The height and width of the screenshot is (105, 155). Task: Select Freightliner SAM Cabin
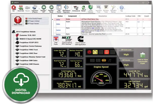(29, 60)
